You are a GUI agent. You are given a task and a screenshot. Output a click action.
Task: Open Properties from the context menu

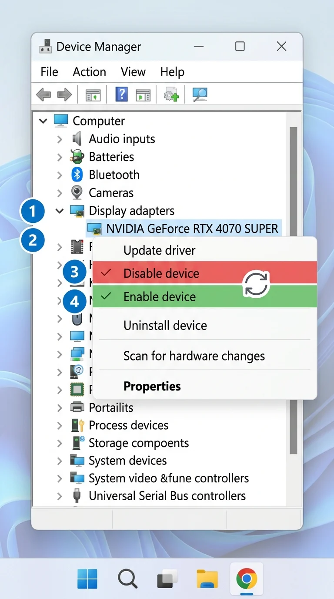tap(205, 386)
